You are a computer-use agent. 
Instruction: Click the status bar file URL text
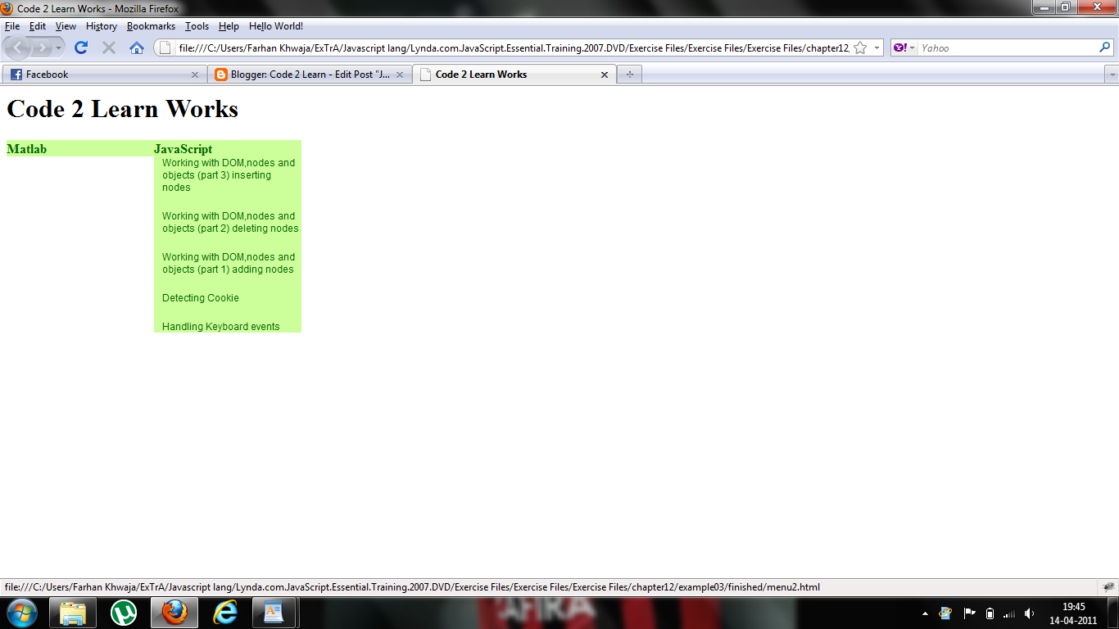tap(412, 587)
